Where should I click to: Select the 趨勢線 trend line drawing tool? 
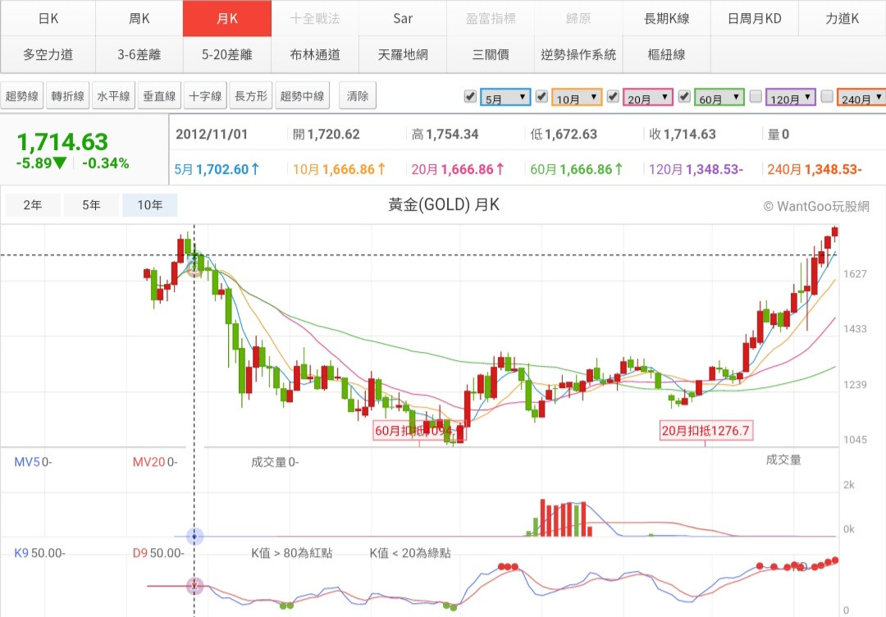(x=22, y=97)
